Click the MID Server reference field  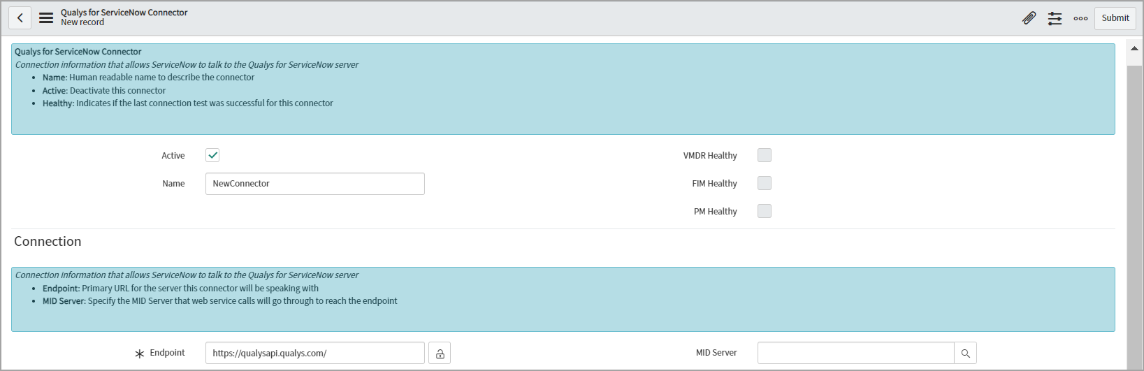click(855, 353)
